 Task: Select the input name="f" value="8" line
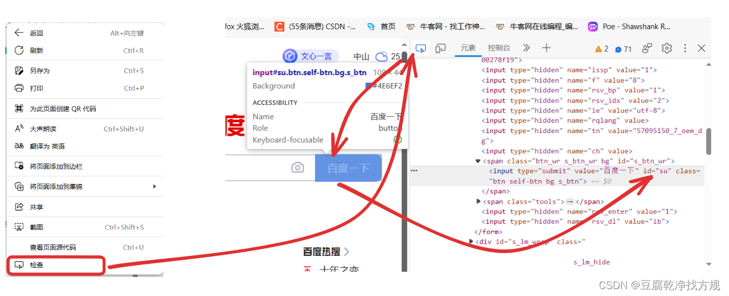click(563, 80)
